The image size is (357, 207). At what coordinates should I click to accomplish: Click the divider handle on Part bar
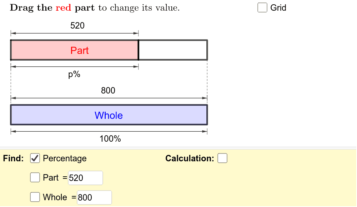point(139,50)
